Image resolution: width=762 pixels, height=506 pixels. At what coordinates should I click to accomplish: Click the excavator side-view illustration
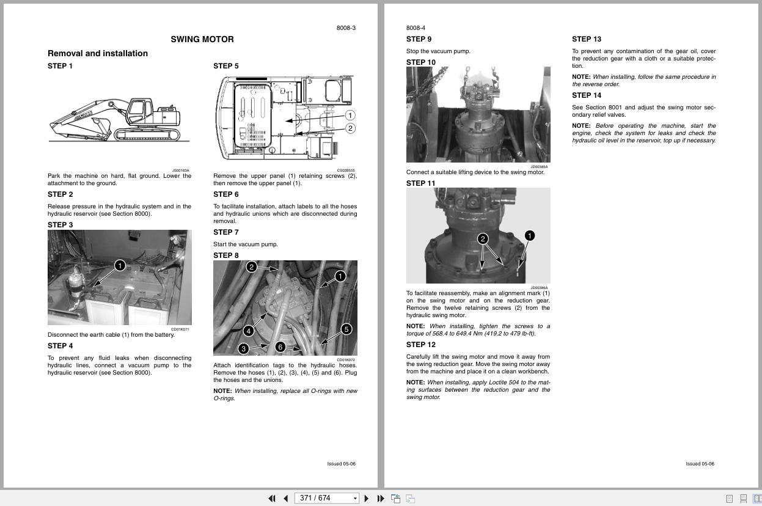pyautogui.click(x=120, y=121)
